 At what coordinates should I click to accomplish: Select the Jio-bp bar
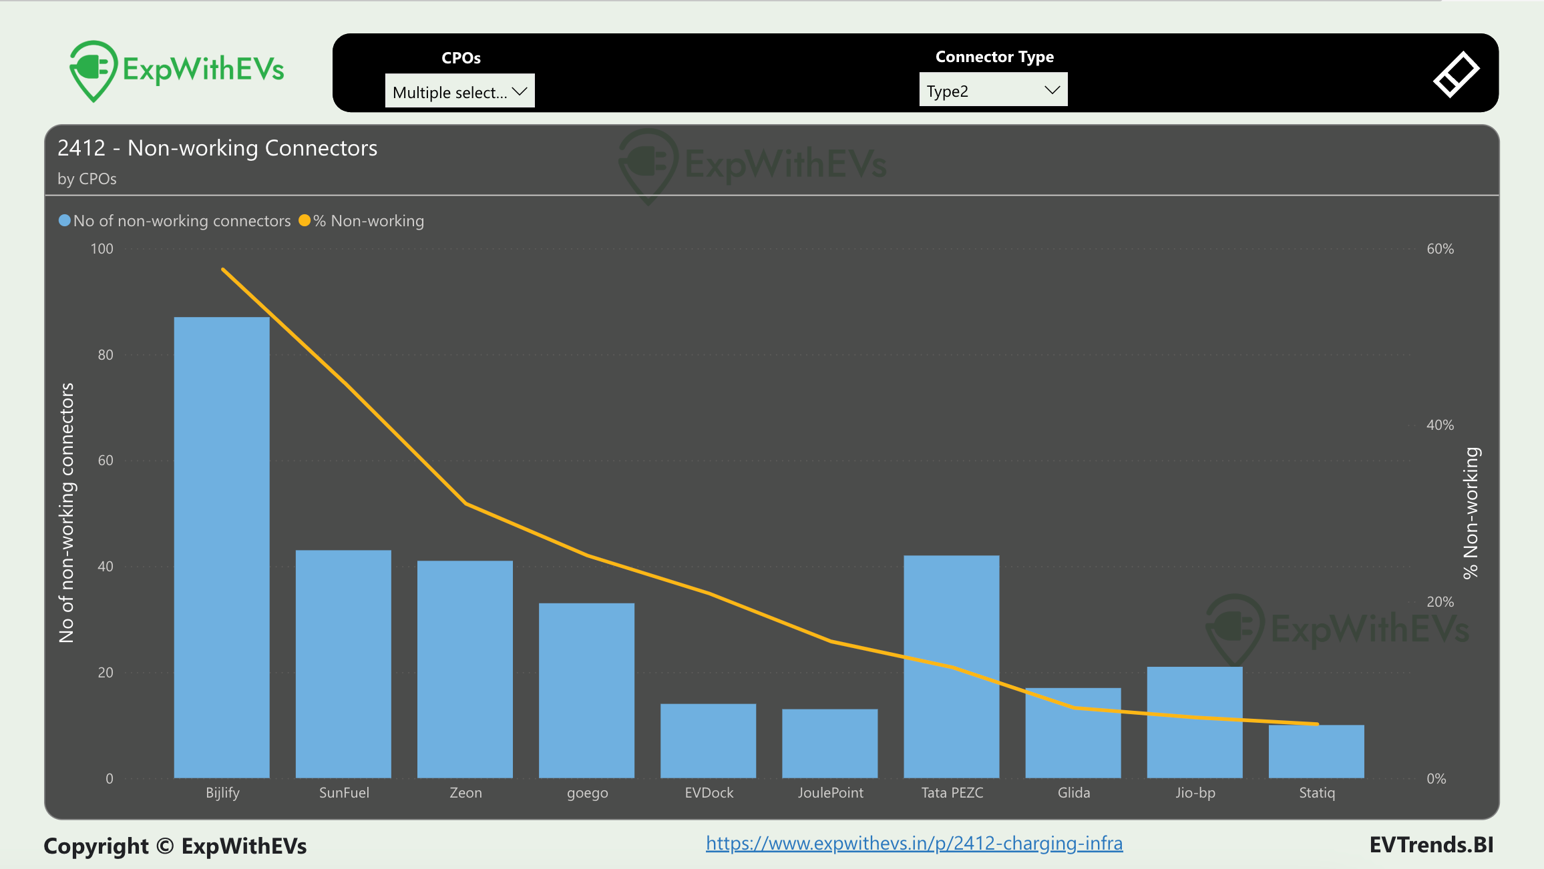pos(1195,722)
